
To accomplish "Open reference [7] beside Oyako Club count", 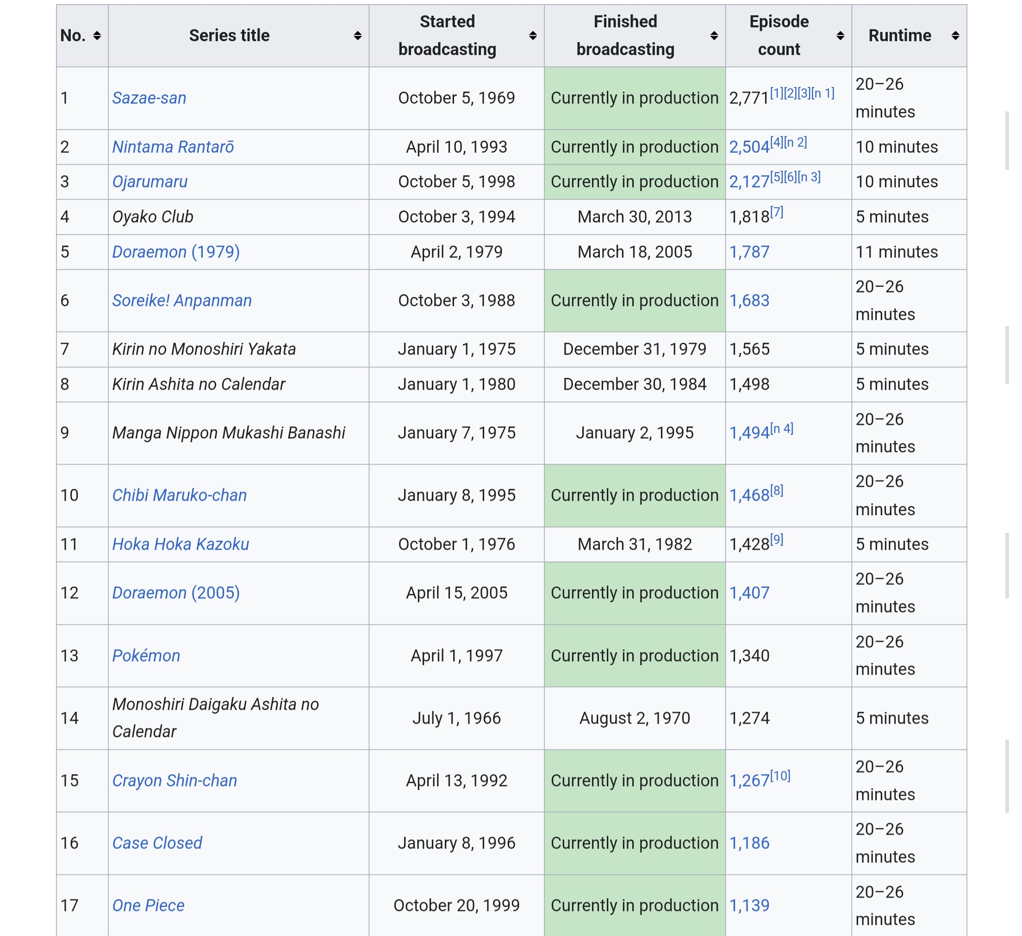I will click(x=777, y=212).
